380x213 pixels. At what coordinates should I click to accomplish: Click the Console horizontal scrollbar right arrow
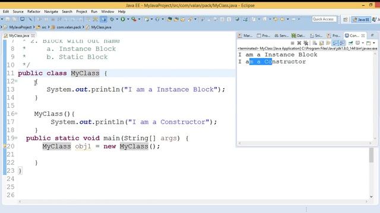pyautogui.click(x=370, y=143)
